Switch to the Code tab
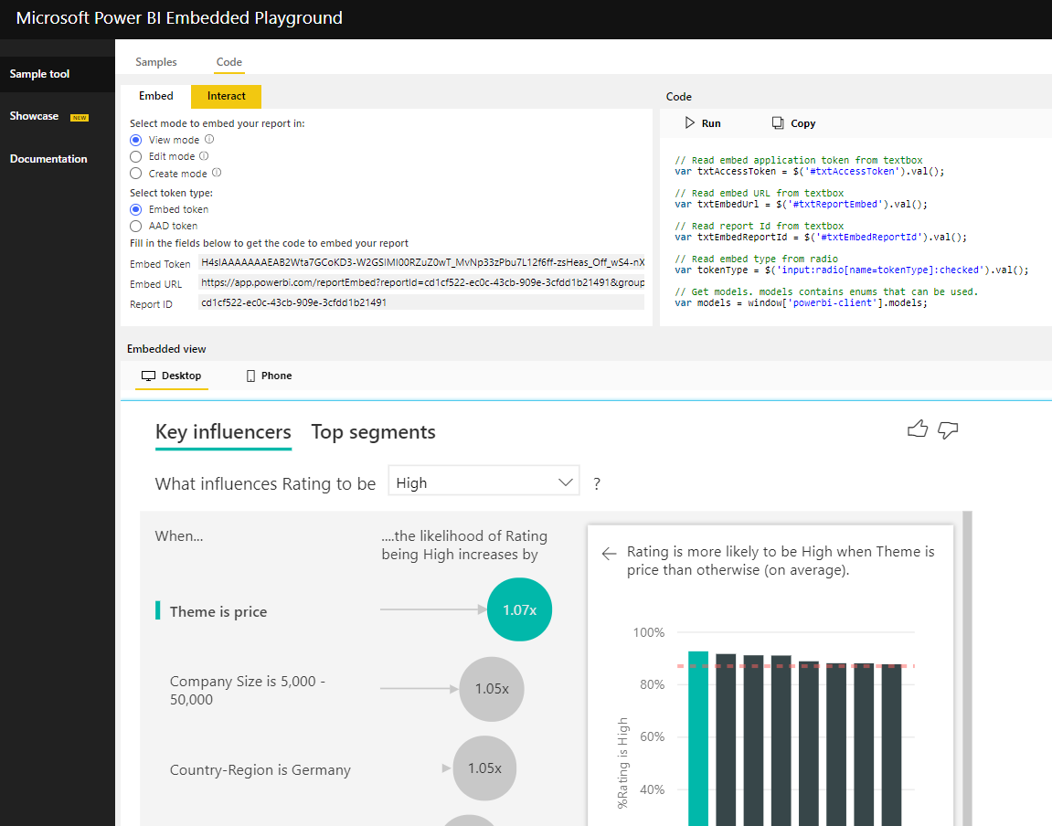 pyautogui.click(x=228, y=62)
